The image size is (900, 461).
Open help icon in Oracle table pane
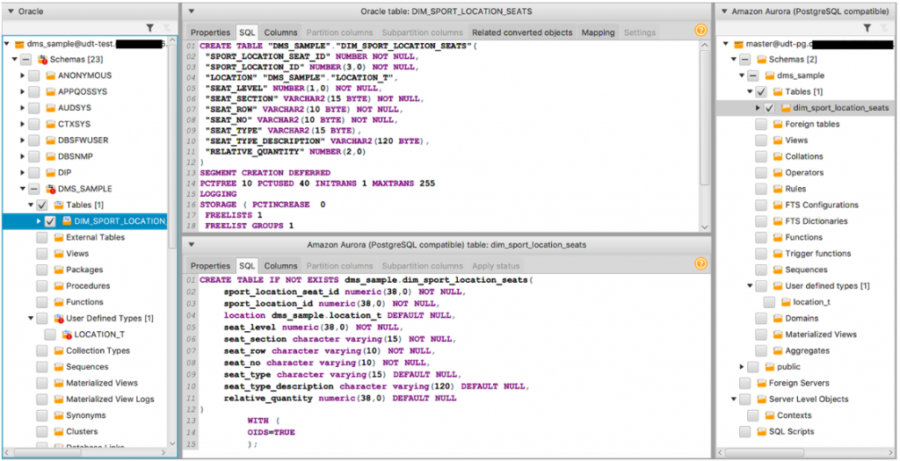click(700, 31)
